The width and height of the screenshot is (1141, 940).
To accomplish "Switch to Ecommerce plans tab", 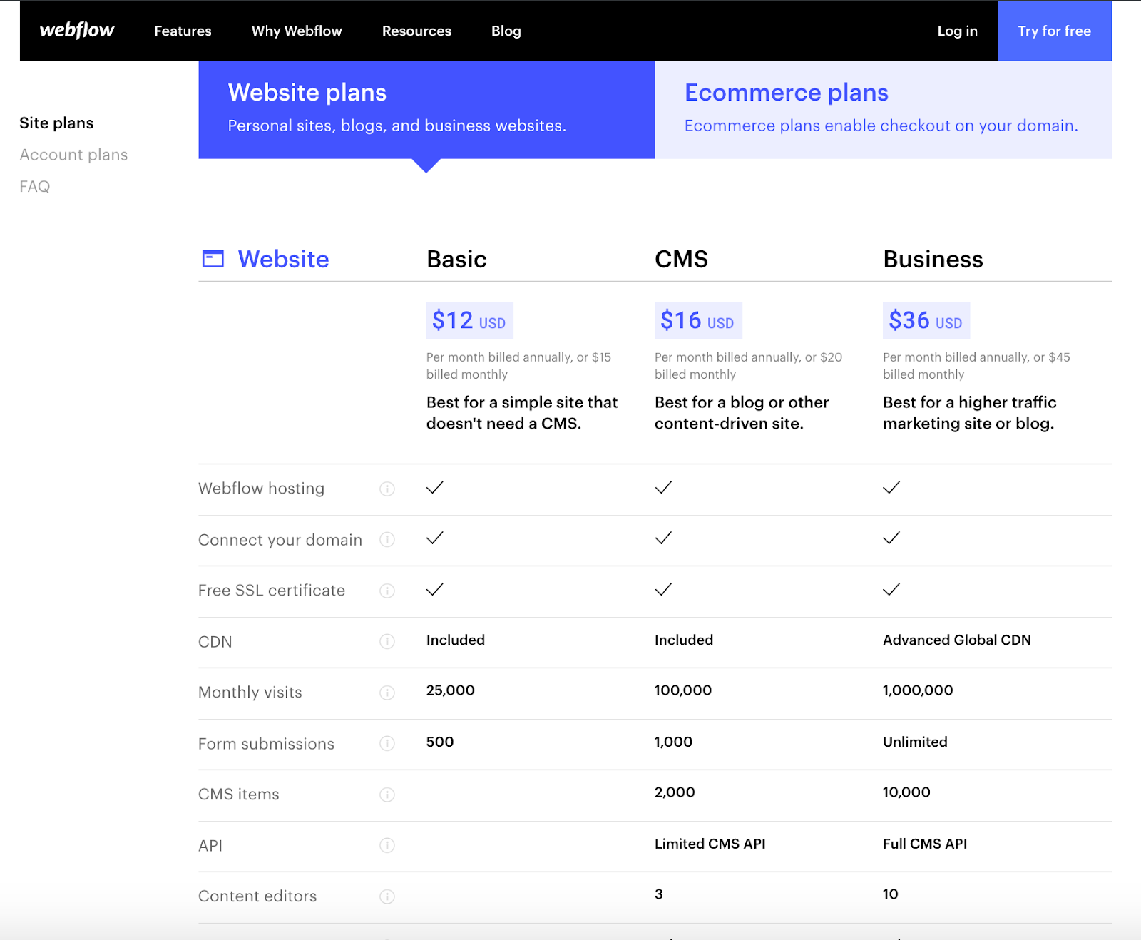I will pos(883,109).
